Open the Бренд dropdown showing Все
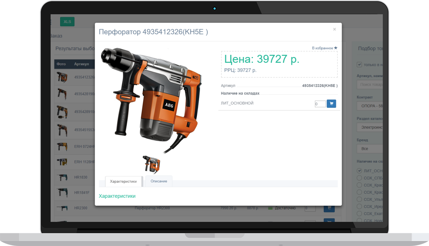 tap(370, 149)
